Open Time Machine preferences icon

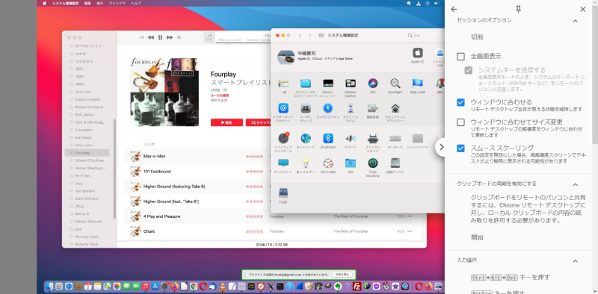[373, 163]
